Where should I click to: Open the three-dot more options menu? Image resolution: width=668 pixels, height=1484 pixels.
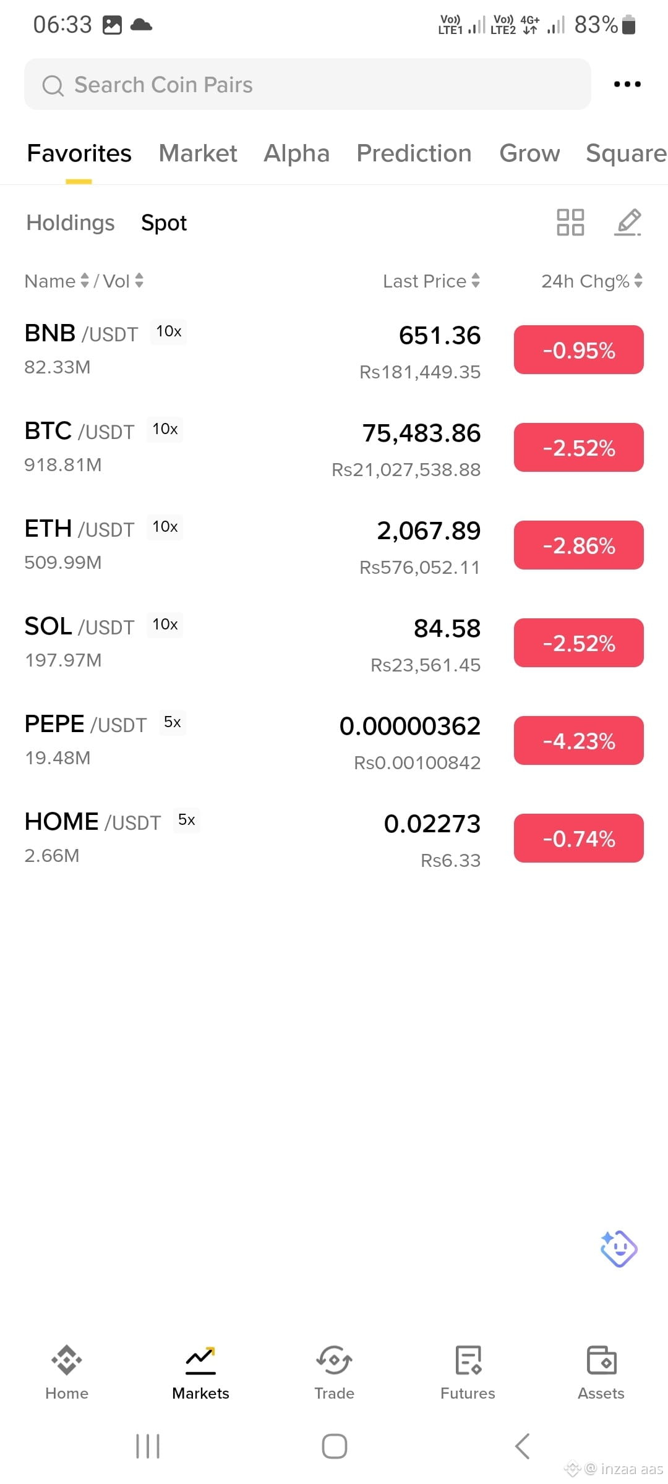[627, 84]
